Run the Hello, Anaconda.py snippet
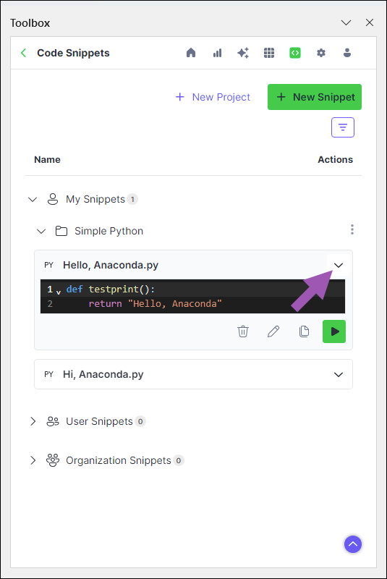This screenshot has width=387, height=579. 334,331
